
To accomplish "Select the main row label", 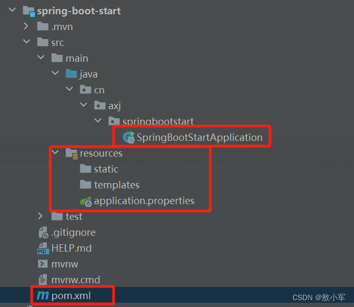I will point(77,59).
